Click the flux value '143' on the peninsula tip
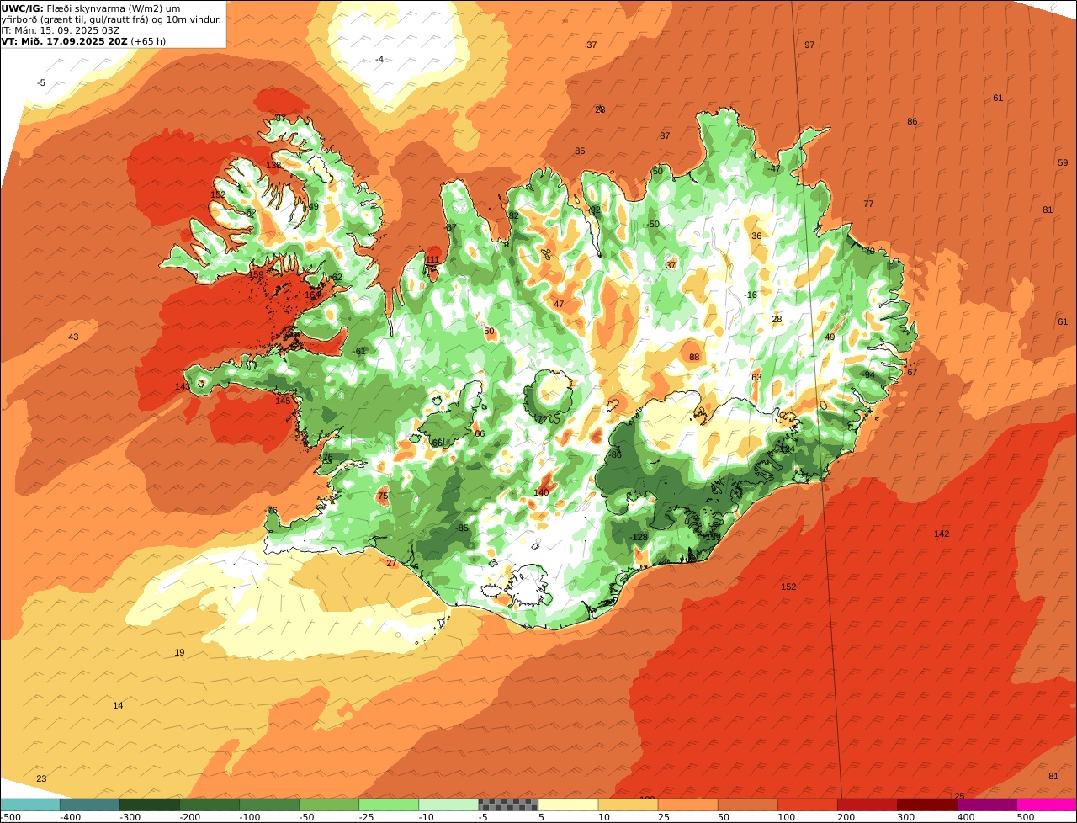The height and width of the screenshot is (823, 1077). [x=183, y=387]
